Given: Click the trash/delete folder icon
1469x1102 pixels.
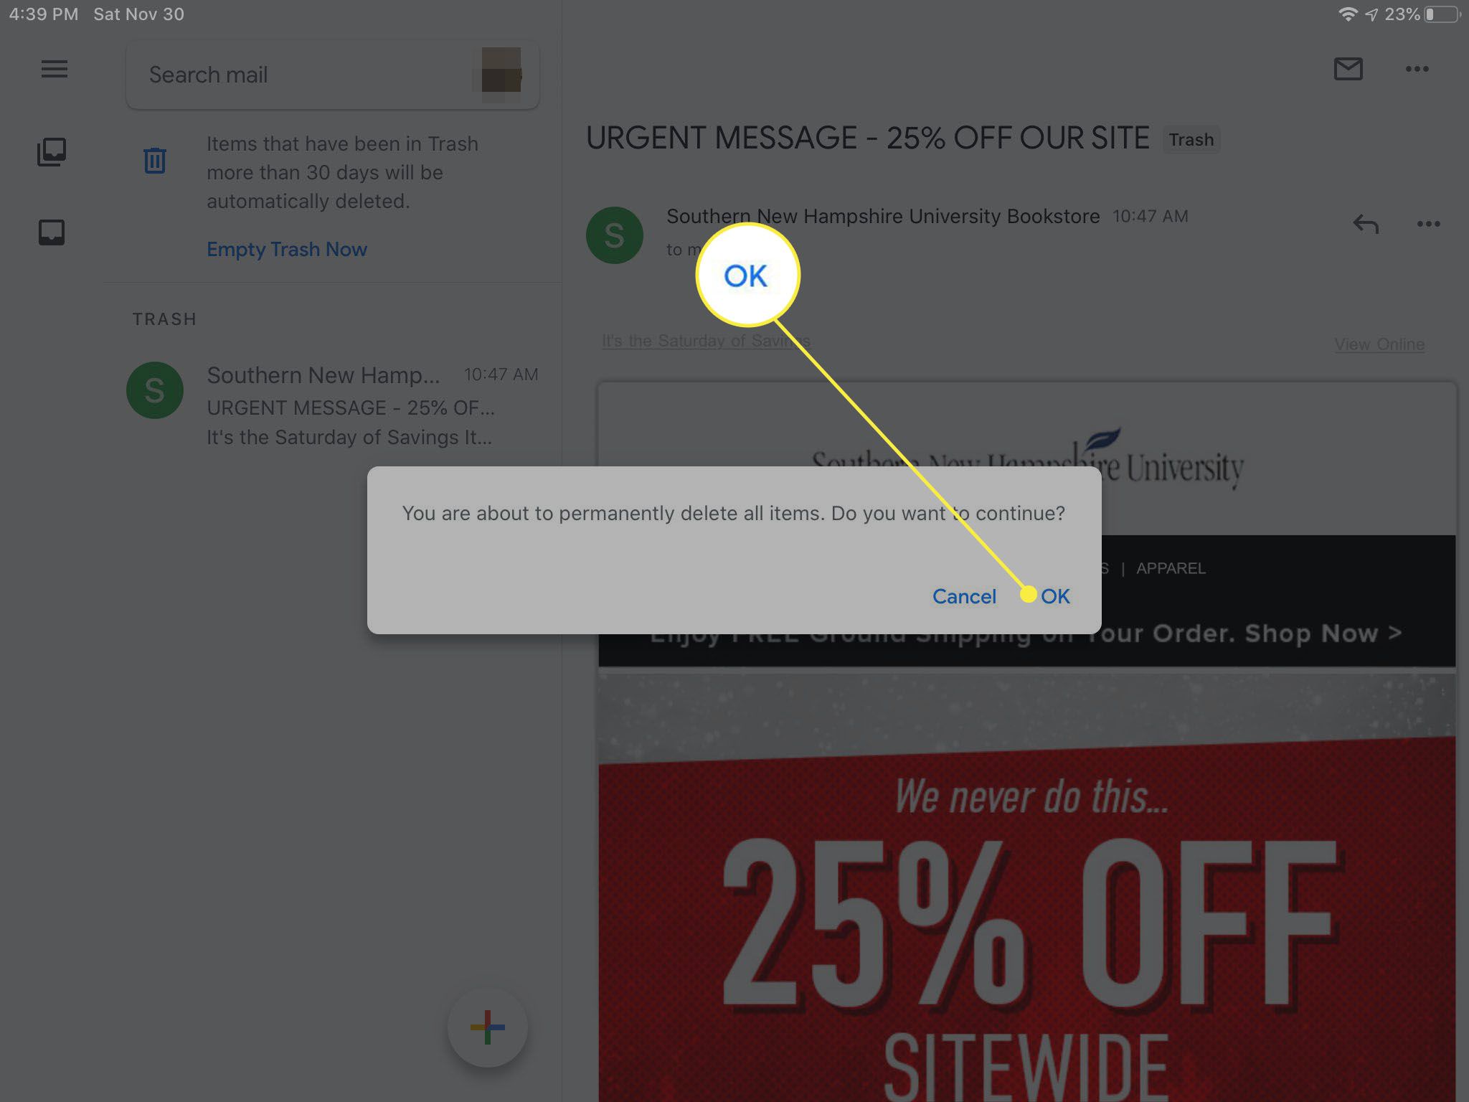Looking at the screenshot, I should click(153, 160).
